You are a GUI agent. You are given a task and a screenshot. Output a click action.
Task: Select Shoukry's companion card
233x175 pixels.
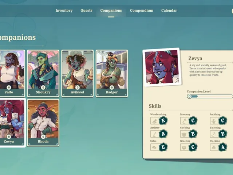pyautogui.click(x=43, y=73)
